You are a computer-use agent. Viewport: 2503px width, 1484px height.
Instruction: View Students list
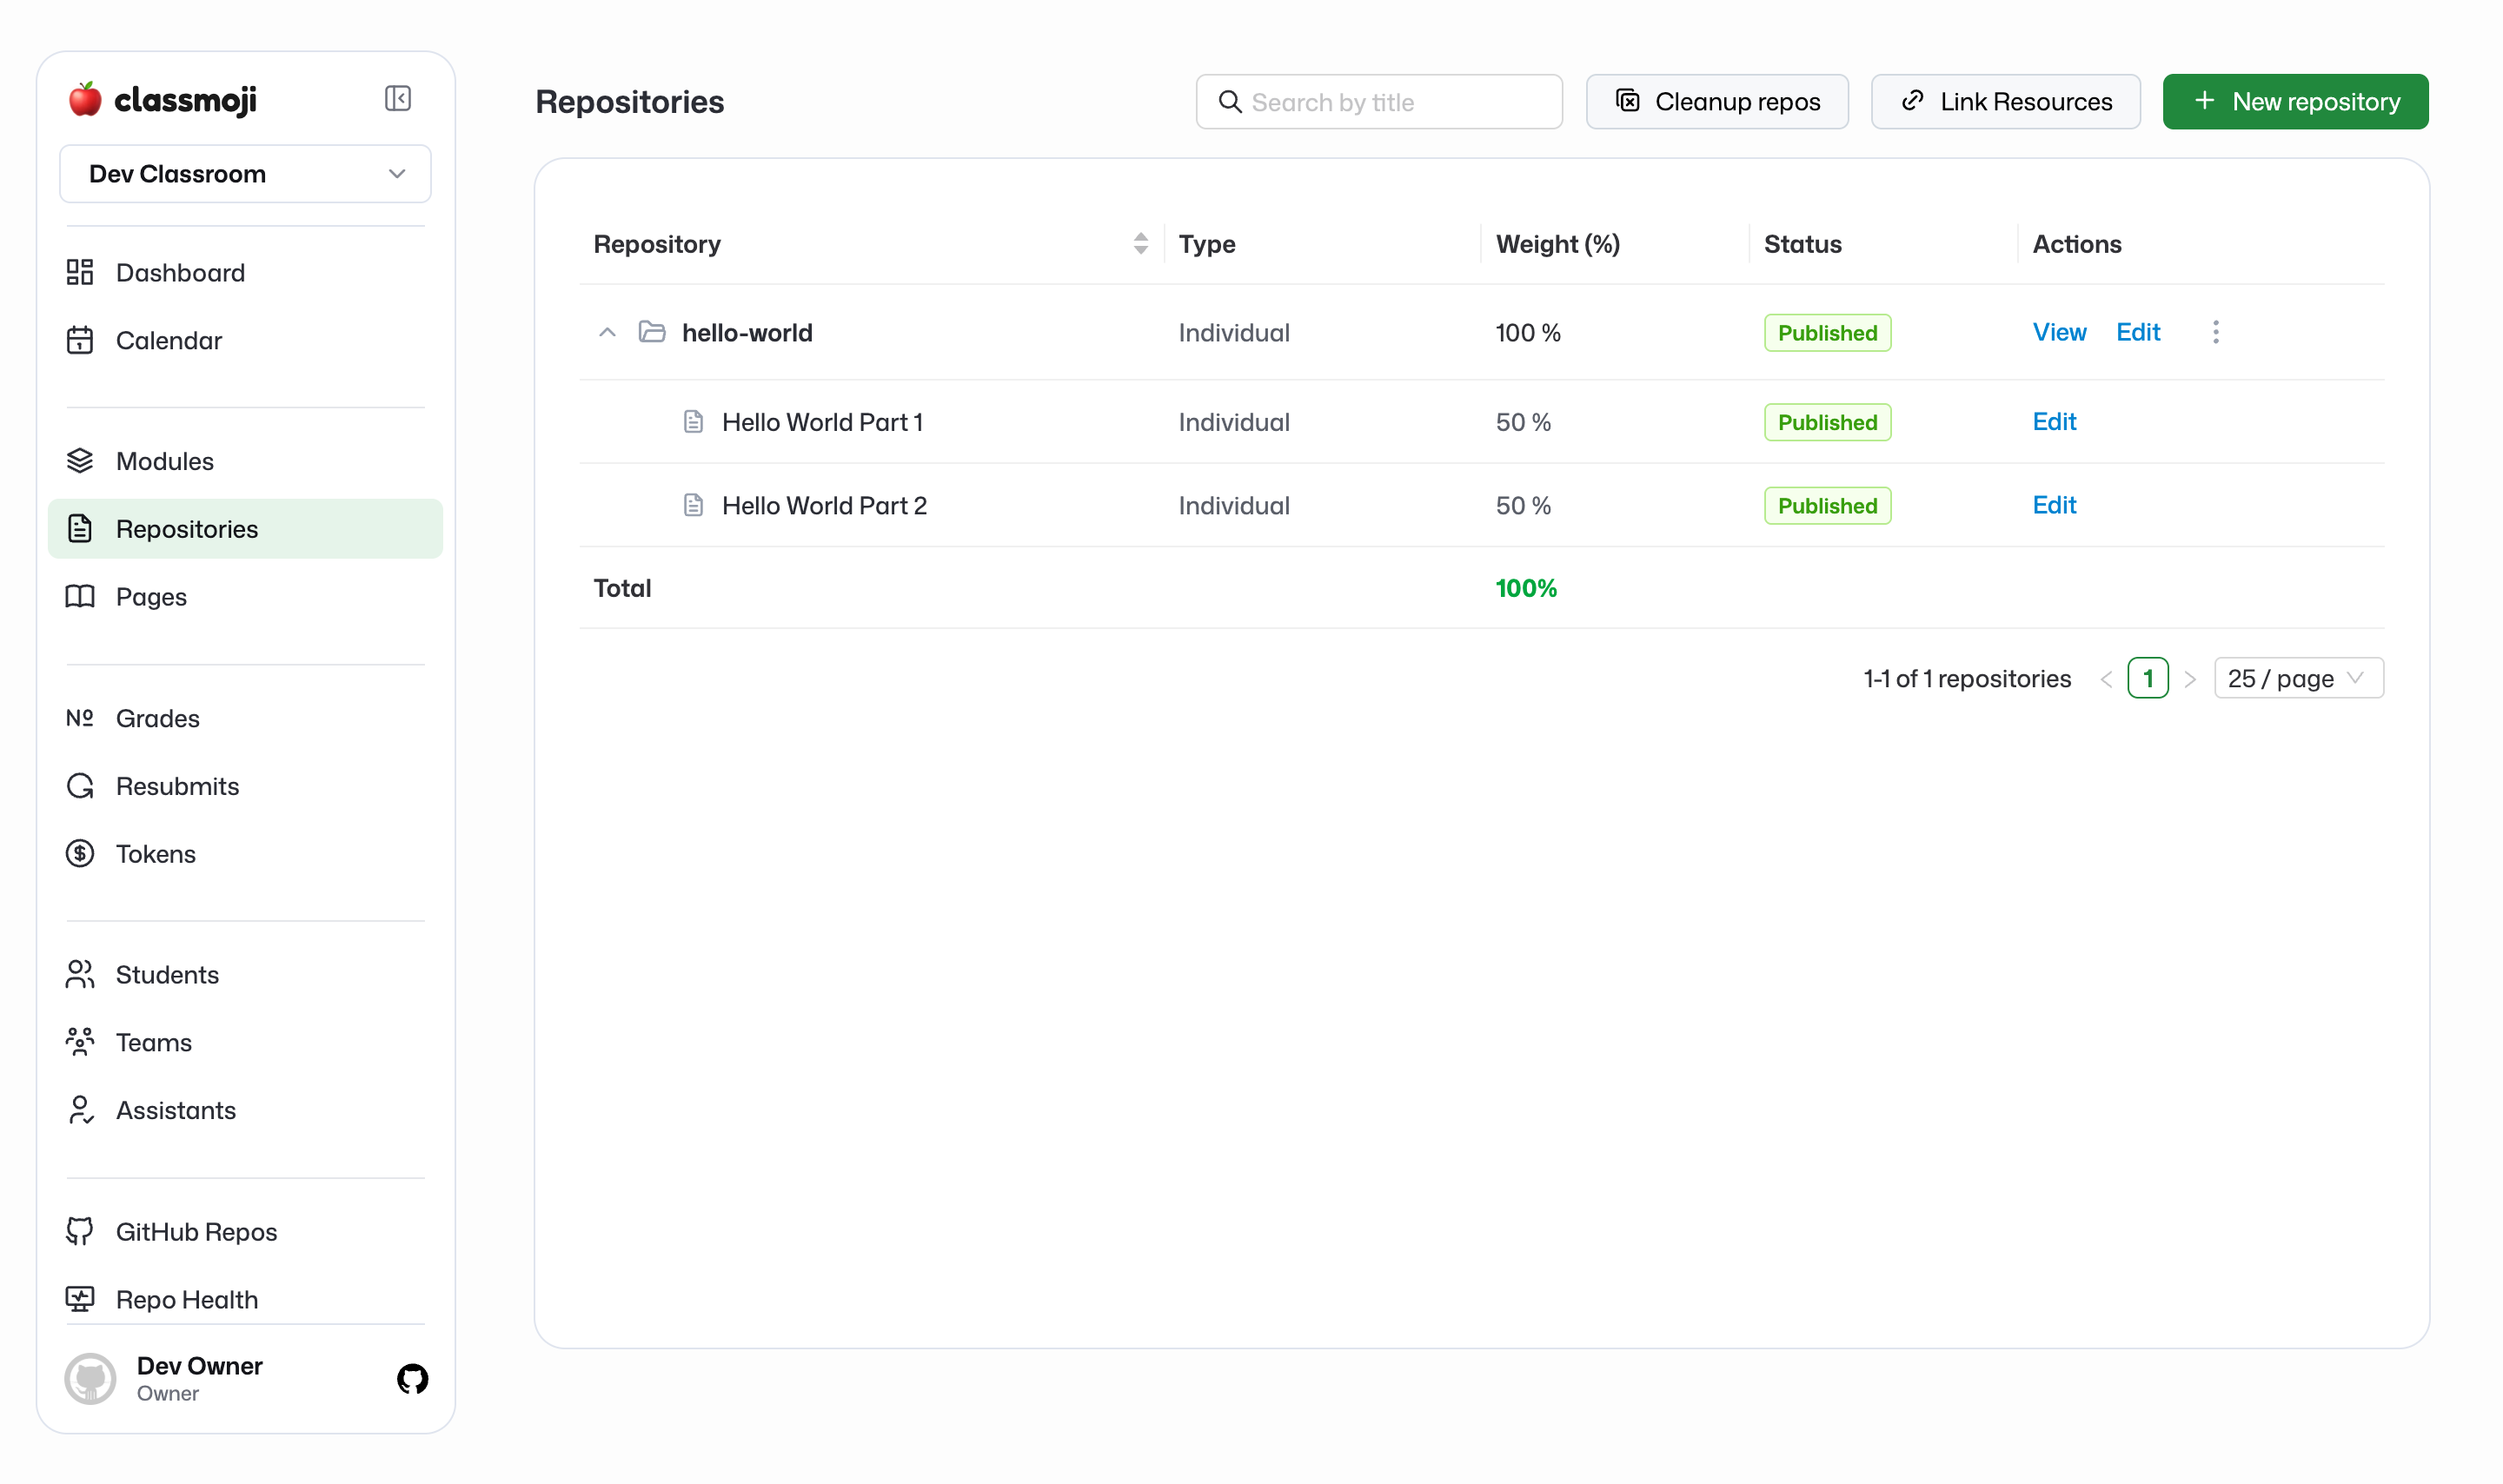(245, 975)
